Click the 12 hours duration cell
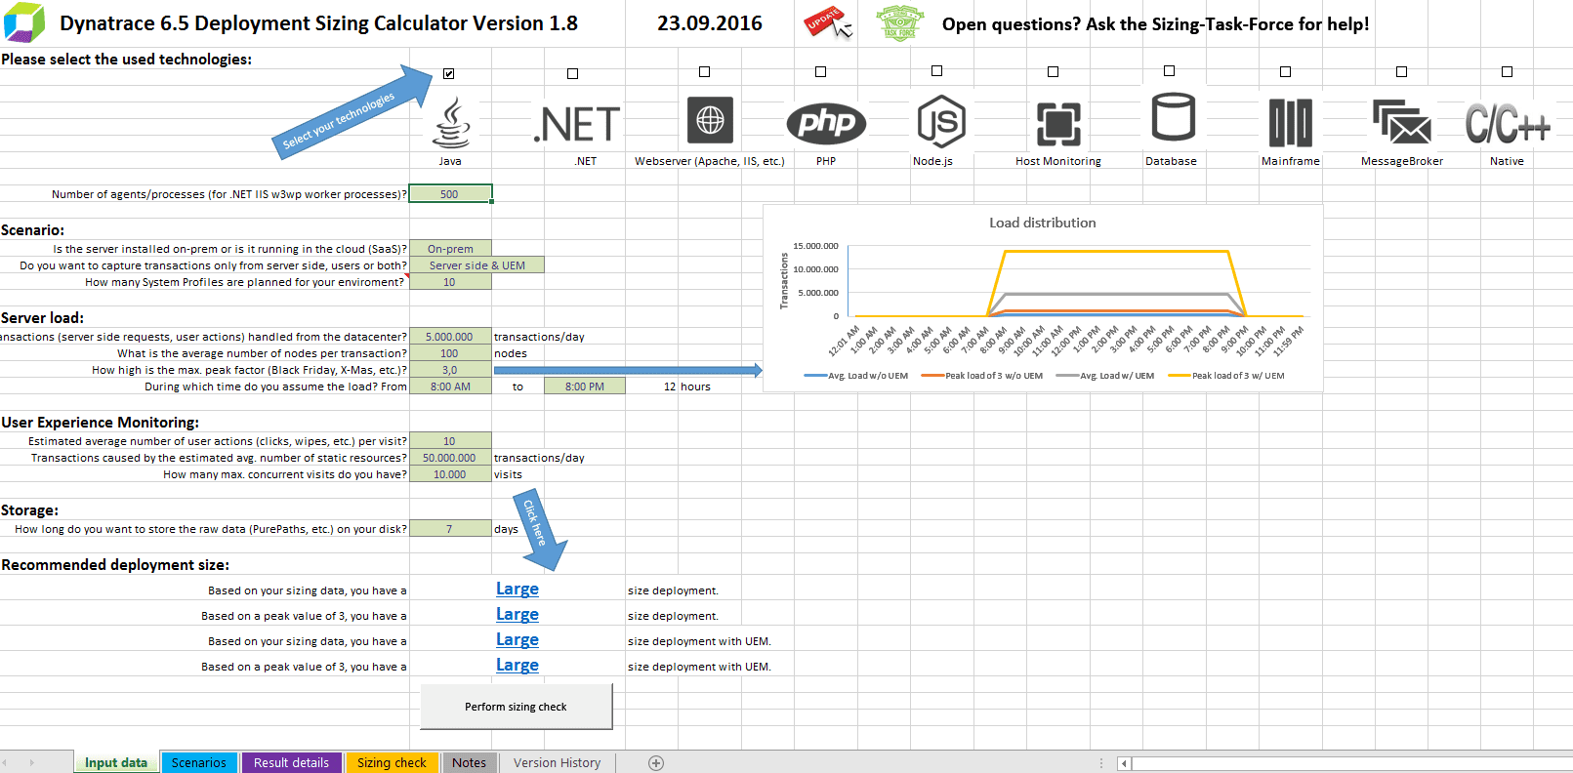Viewport: 1573px width, 773px height. pyautogui.click(x=687, y=386)
